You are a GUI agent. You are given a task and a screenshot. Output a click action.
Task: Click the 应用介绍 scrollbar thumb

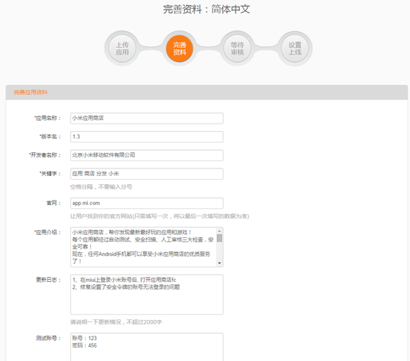[219, 238]
